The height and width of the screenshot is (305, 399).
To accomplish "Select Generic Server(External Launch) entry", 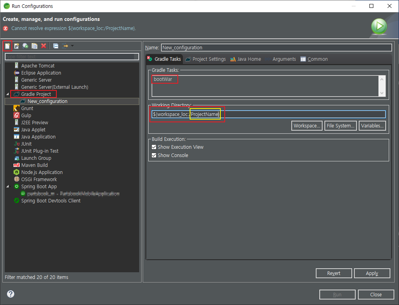I will [x=54, y=87].
